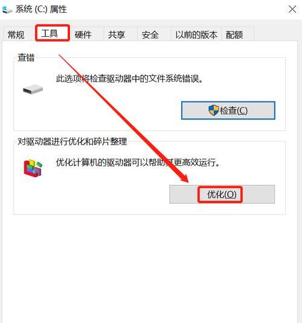Close the 系统 (C:) 属性 dialog

coord(292,9)
